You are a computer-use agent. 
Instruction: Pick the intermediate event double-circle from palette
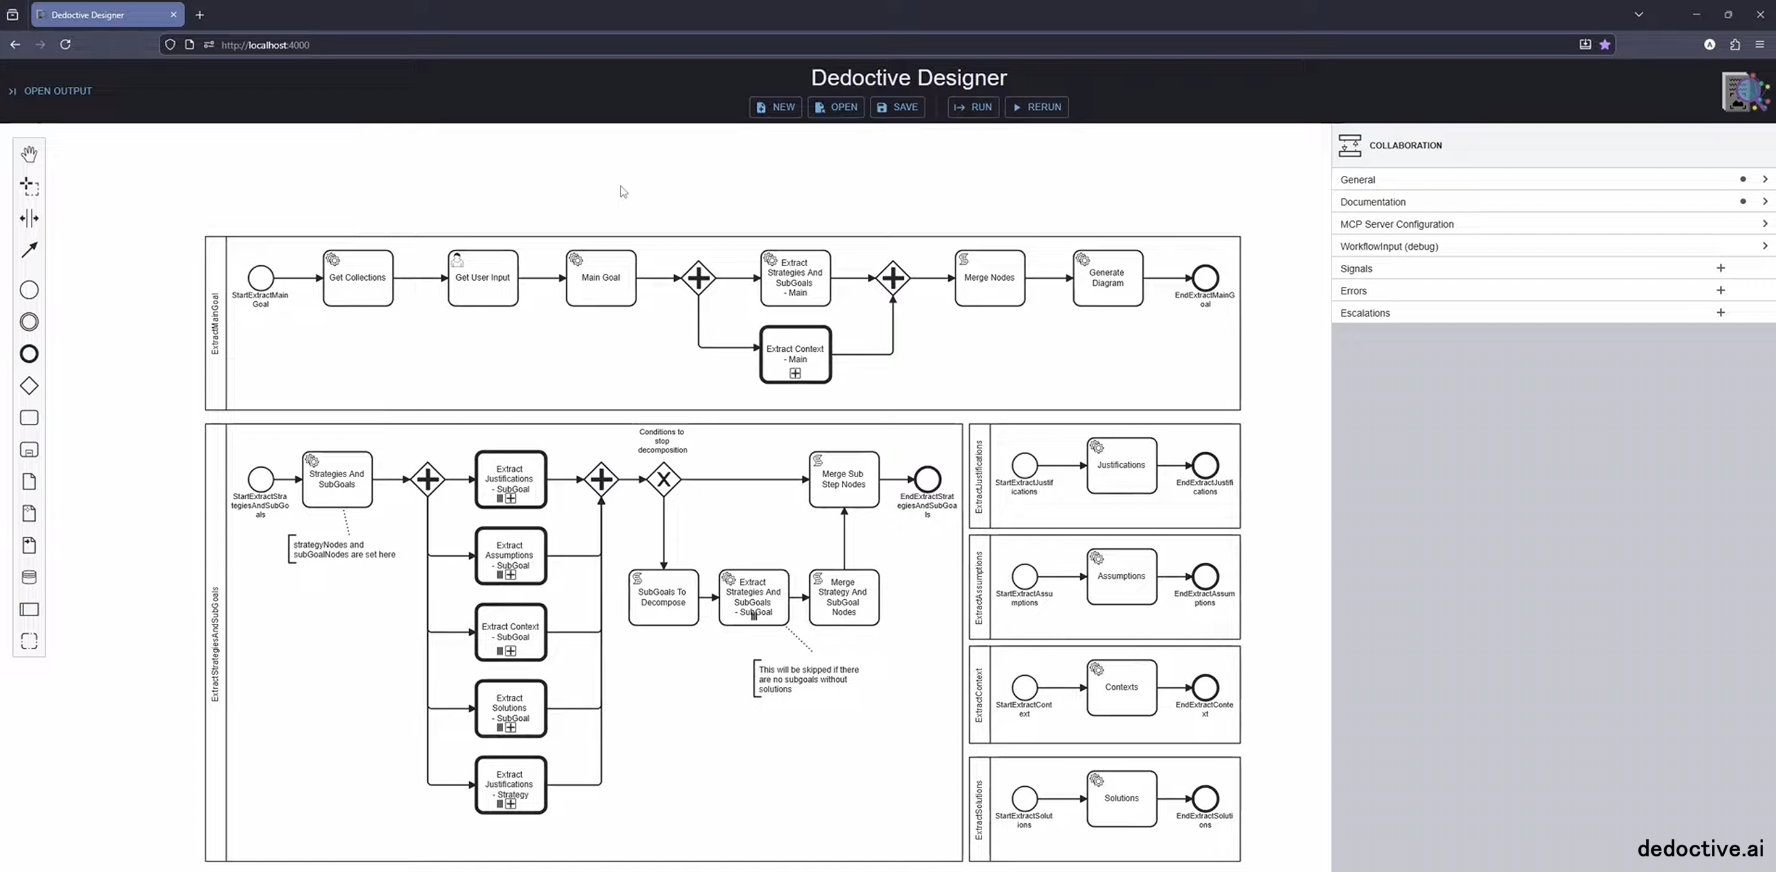[x=29, y=322]
